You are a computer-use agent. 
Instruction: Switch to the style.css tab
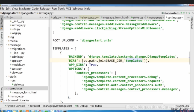[x=137, y=17]
